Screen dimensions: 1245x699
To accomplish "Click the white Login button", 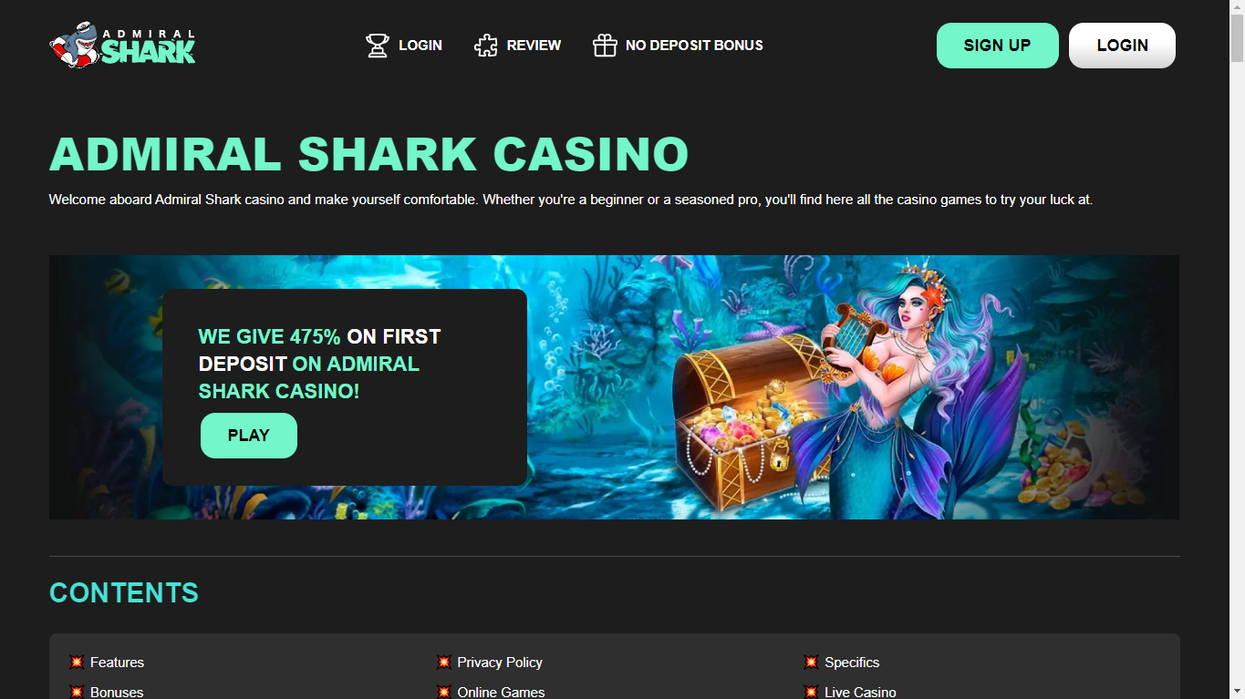I will coord(1122,46).
